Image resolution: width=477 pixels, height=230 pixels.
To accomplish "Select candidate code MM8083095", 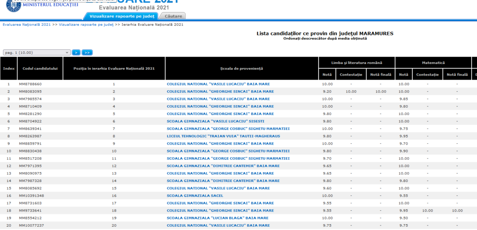I will [30, 92].
